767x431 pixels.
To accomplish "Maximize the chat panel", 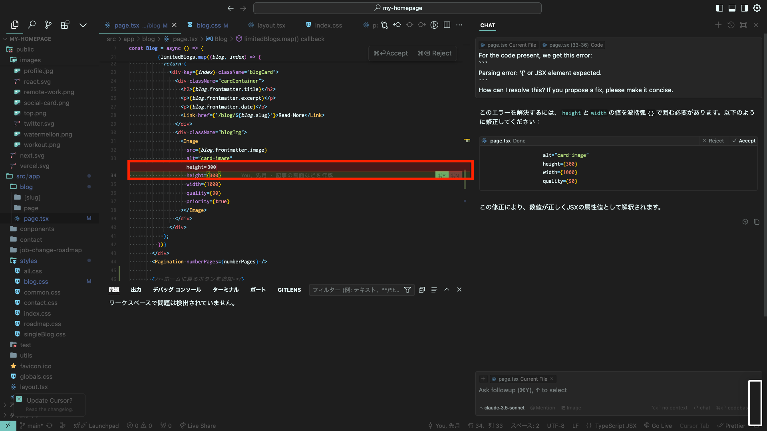I will click(743, 25).
